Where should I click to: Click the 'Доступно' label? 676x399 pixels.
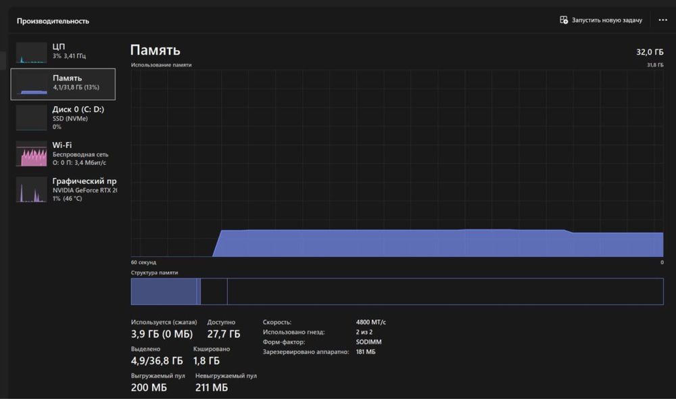pos(221,322)
